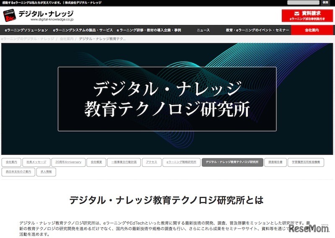Select the 社長メッセージ tab
The height and width of the screenshot is (238, 335).
coord(36,162)
